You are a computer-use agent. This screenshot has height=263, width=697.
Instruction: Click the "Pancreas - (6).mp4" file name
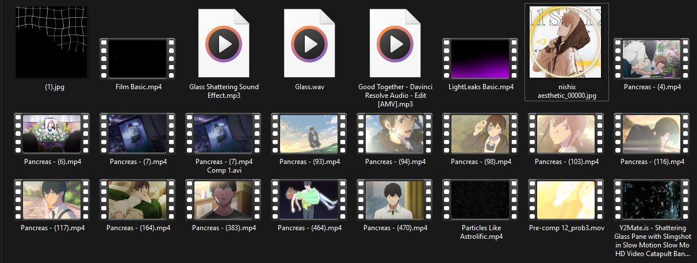point(53,162)
